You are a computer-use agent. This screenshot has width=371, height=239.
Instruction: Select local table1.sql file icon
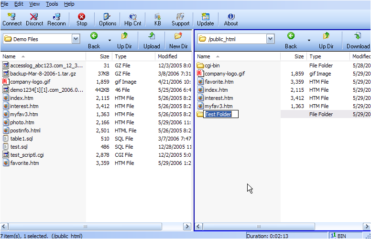[6, 139]
